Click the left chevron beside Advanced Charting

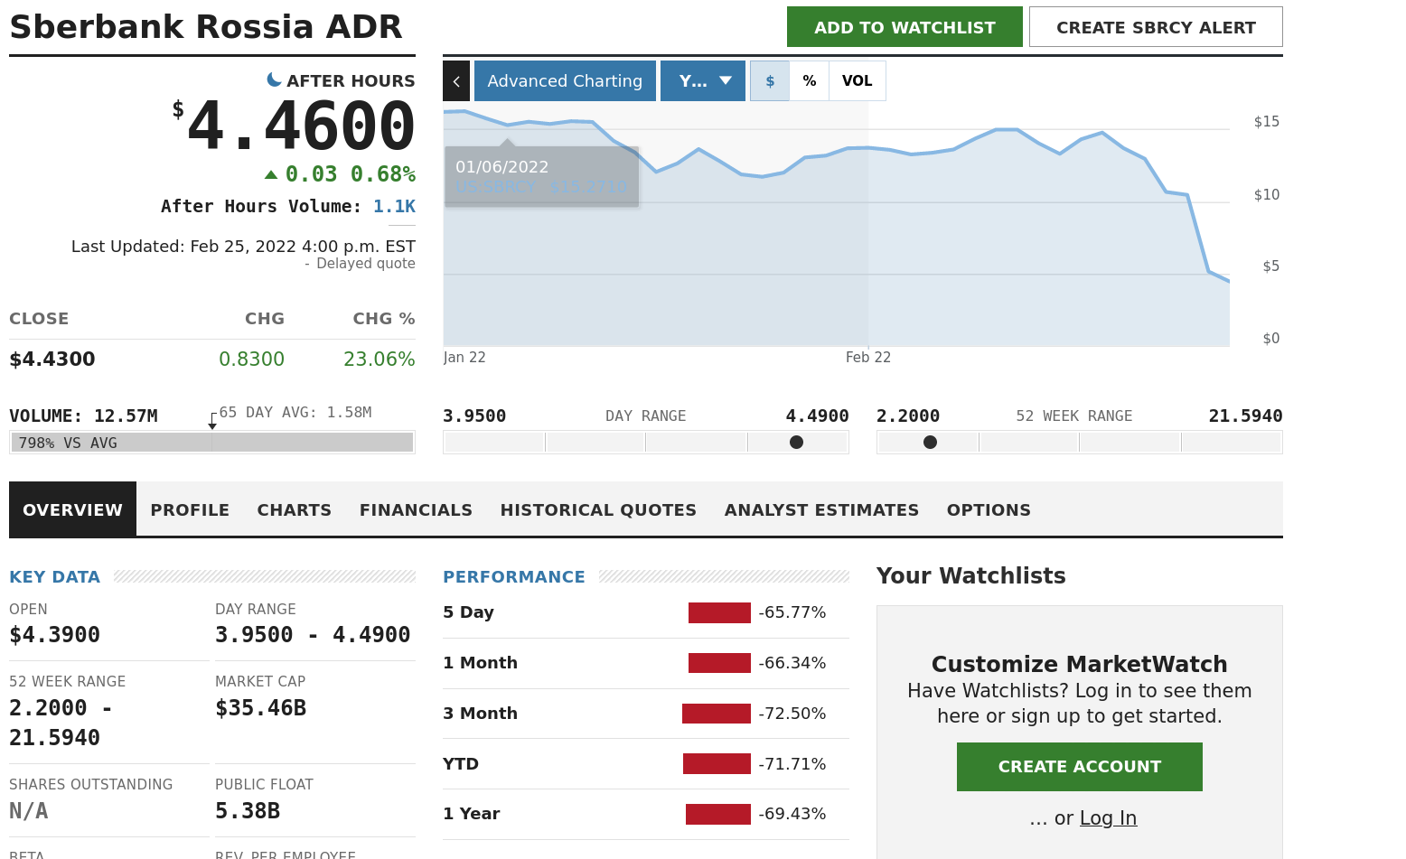[456, 81]
